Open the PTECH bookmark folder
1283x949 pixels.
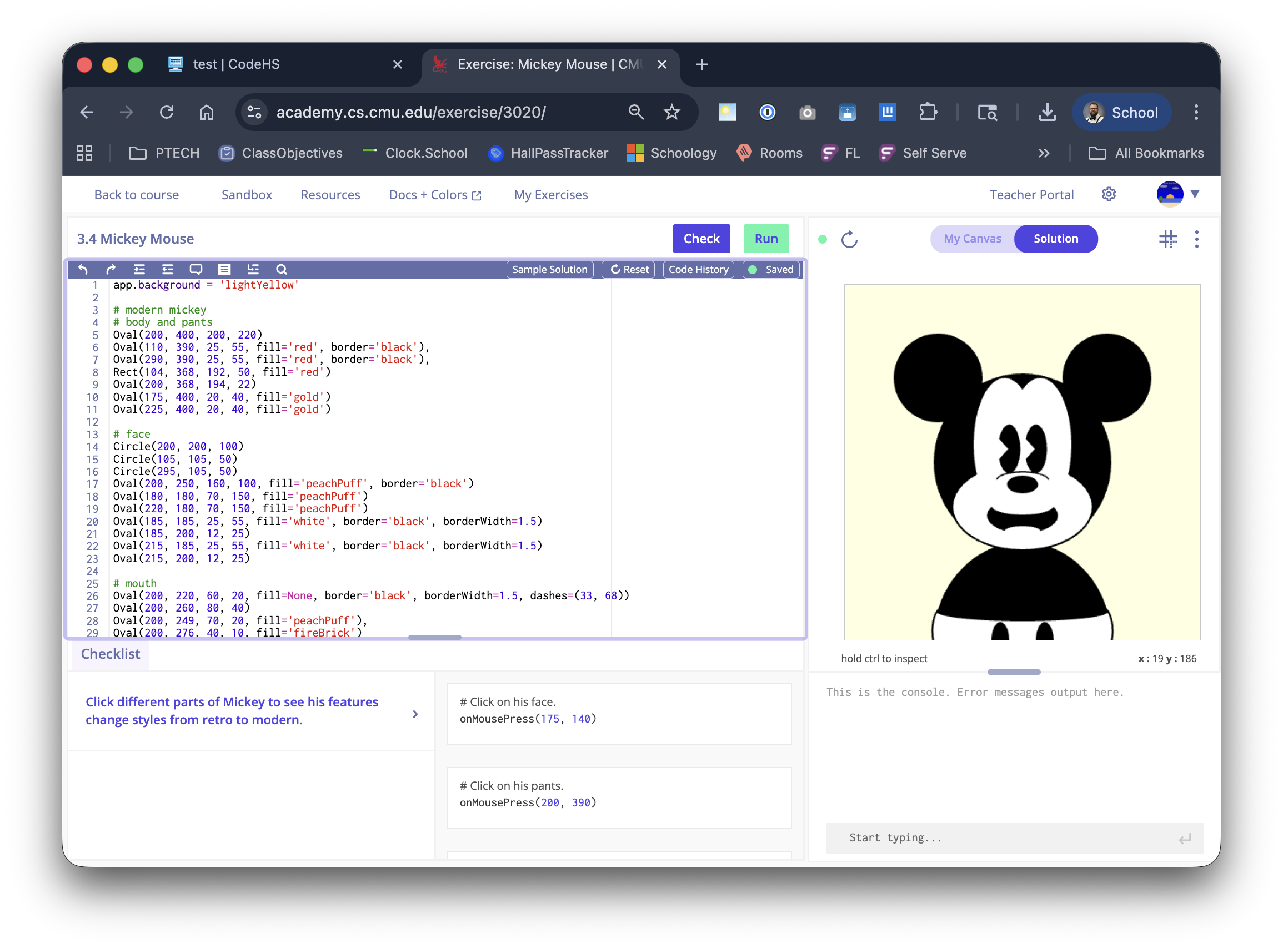coord(164,153)
